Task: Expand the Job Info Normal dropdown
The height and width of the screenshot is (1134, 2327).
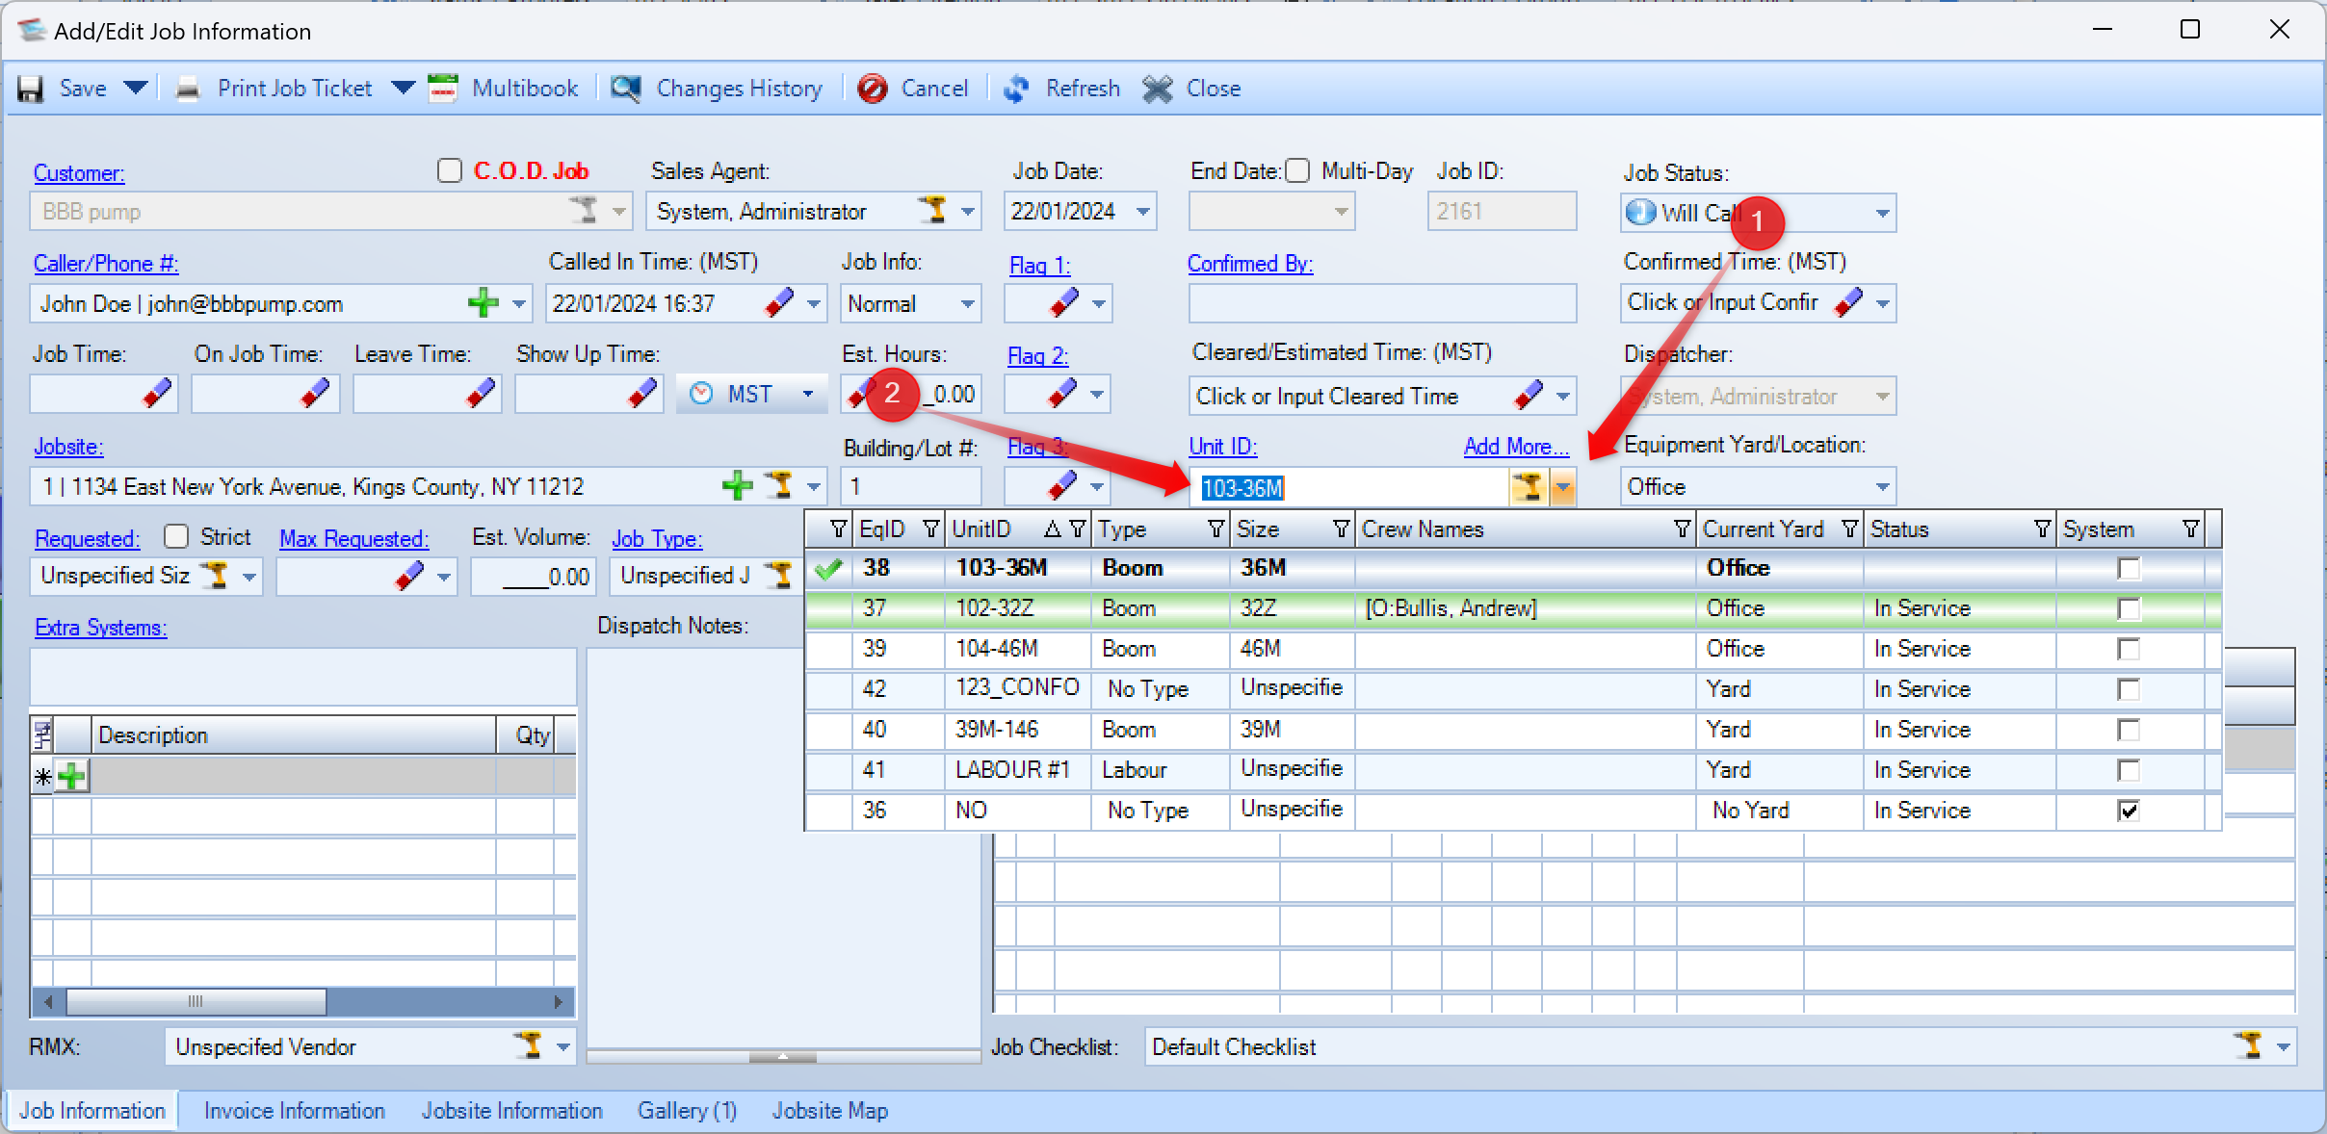Action: click(968, 304)
